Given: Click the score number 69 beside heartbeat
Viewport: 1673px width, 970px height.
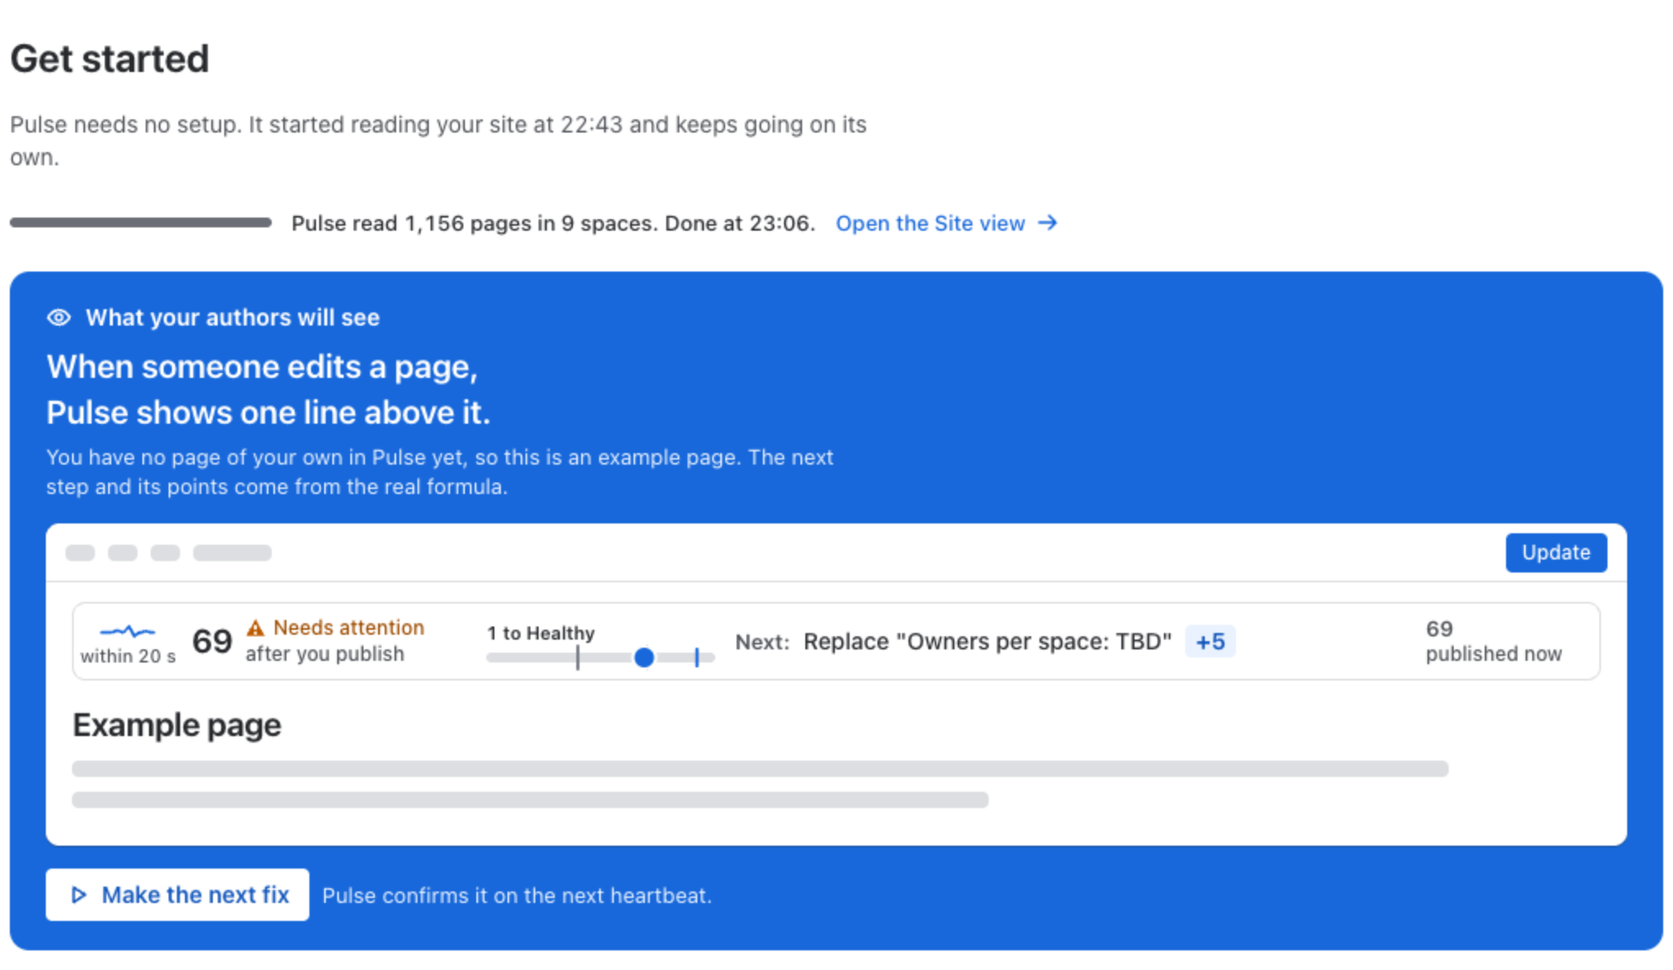Looking at the screenshot, I should (212, 641).
